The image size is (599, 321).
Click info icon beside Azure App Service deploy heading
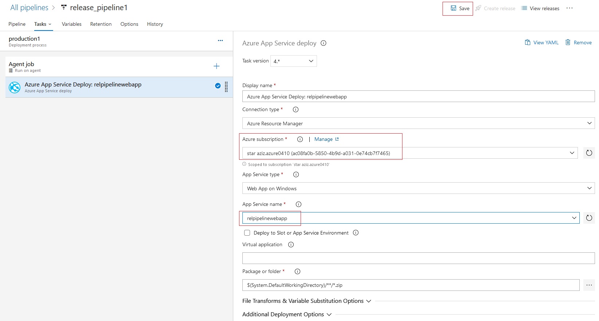coord(324,43)
